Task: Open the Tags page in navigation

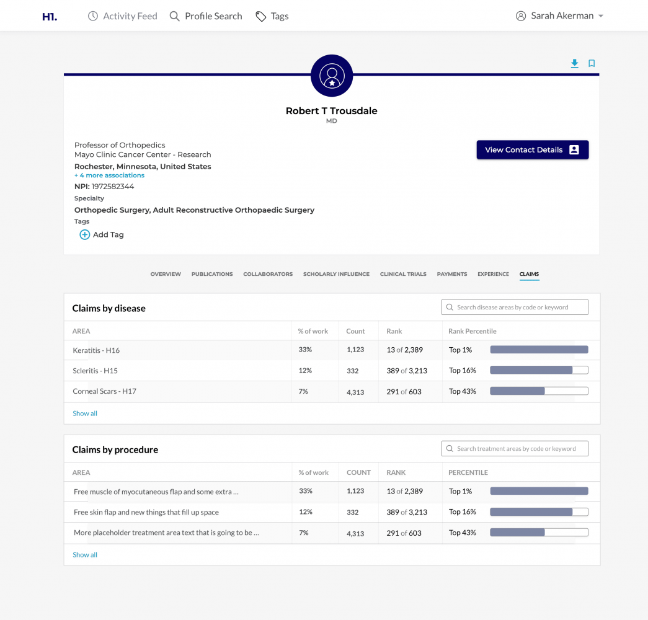Action: (272, 16)
